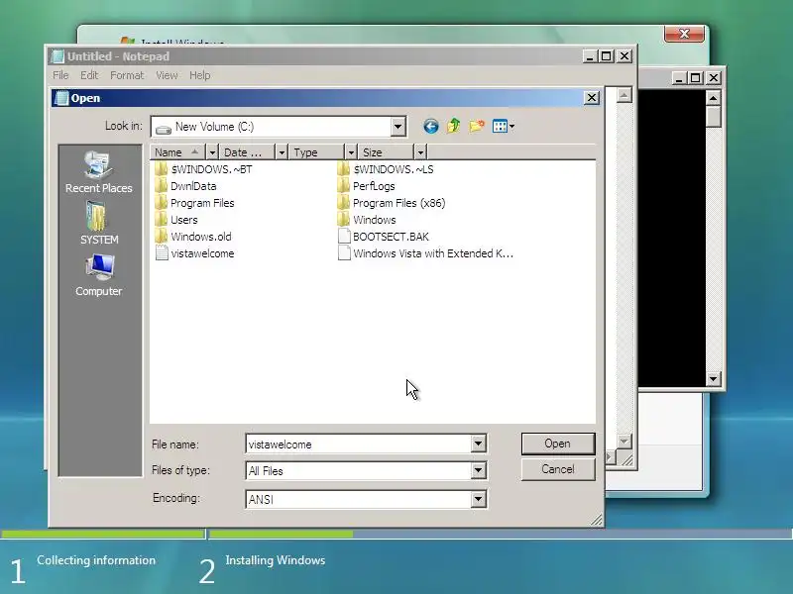Click Notepad's vertical scrollbar up arrow
The width and height of the screenshot is (793, 594).
pos(624,95)
